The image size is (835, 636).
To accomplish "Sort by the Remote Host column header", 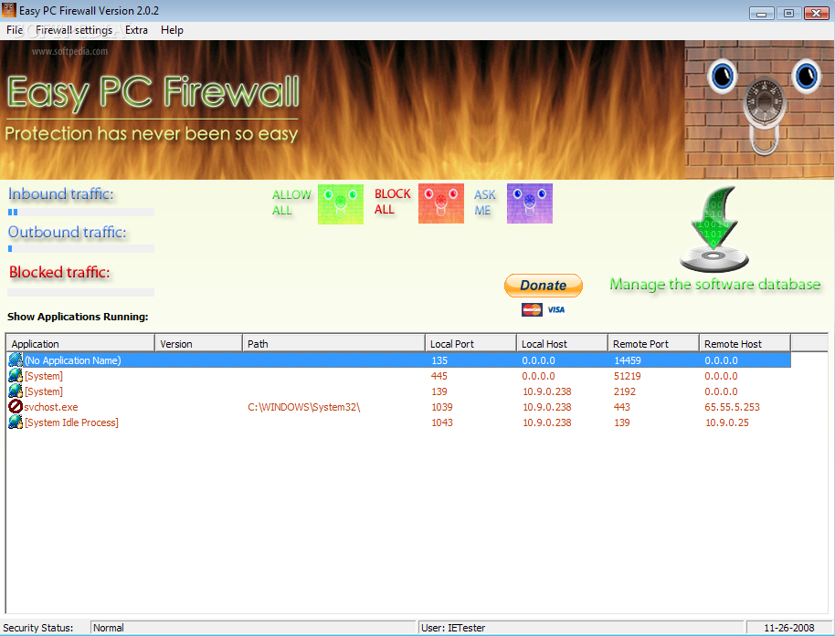I will pos(745,344).
